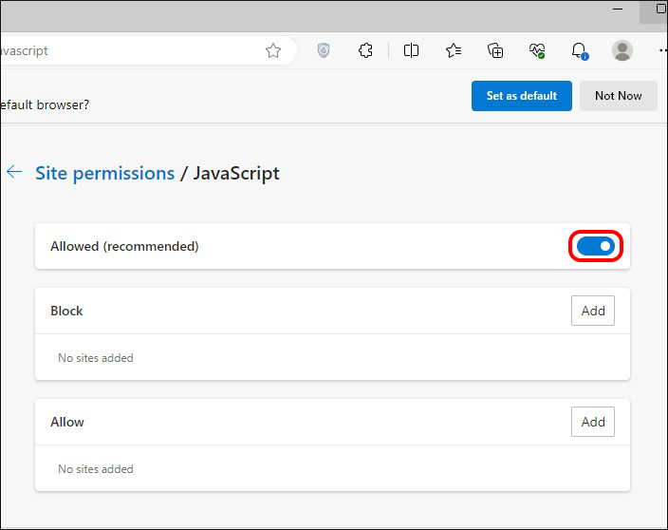Toggle the Allowed (recommended) JavaScript switch
668x530 pixels.
596,246
